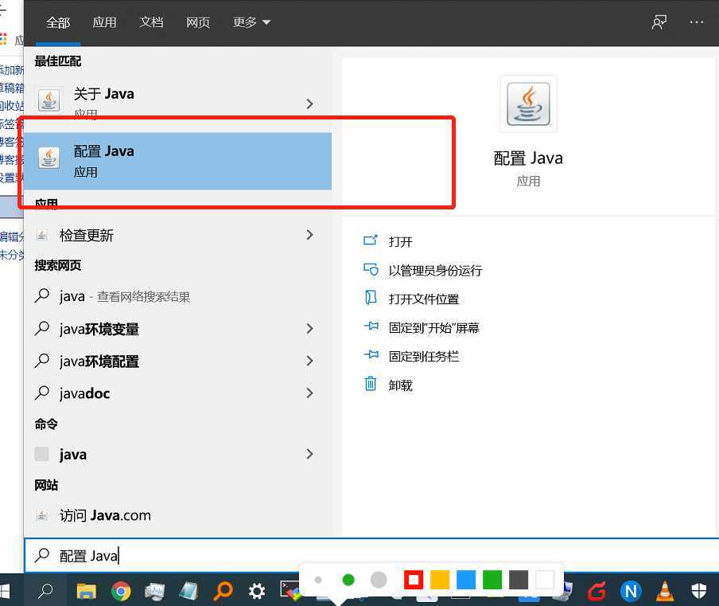The image size is (719, 606).
Task: Expand the chevron next to 检查更新
Action: click(x=310, y=235)
